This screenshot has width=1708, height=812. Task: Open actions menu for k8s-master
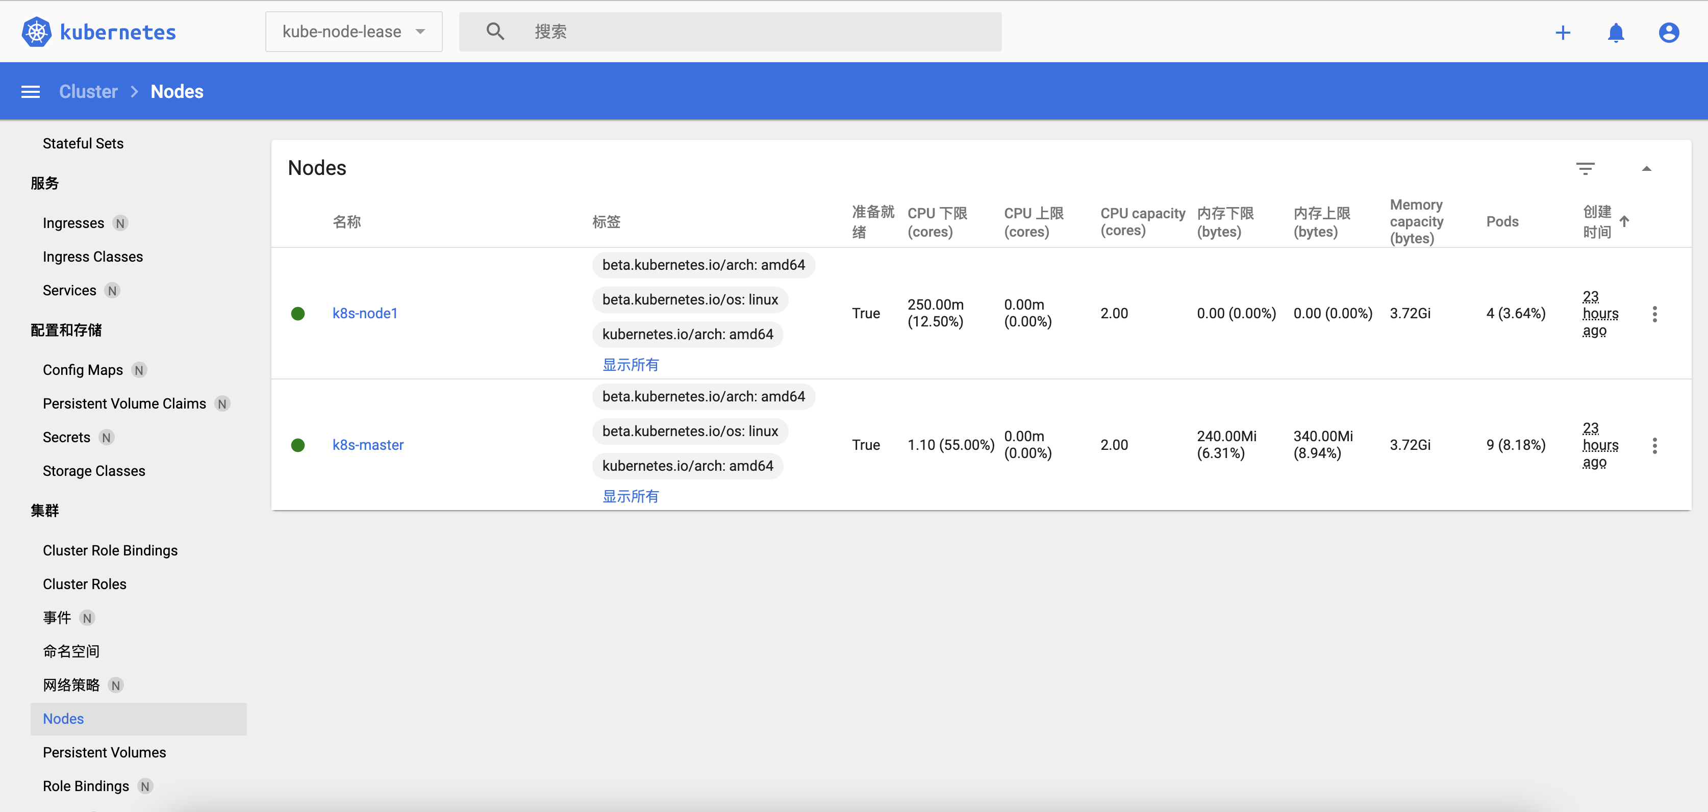pos(1654,445)
